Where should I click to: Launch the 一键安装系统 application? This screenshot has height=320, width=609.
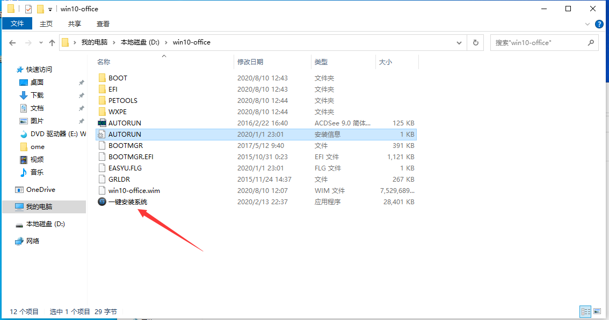click(129, 202)
